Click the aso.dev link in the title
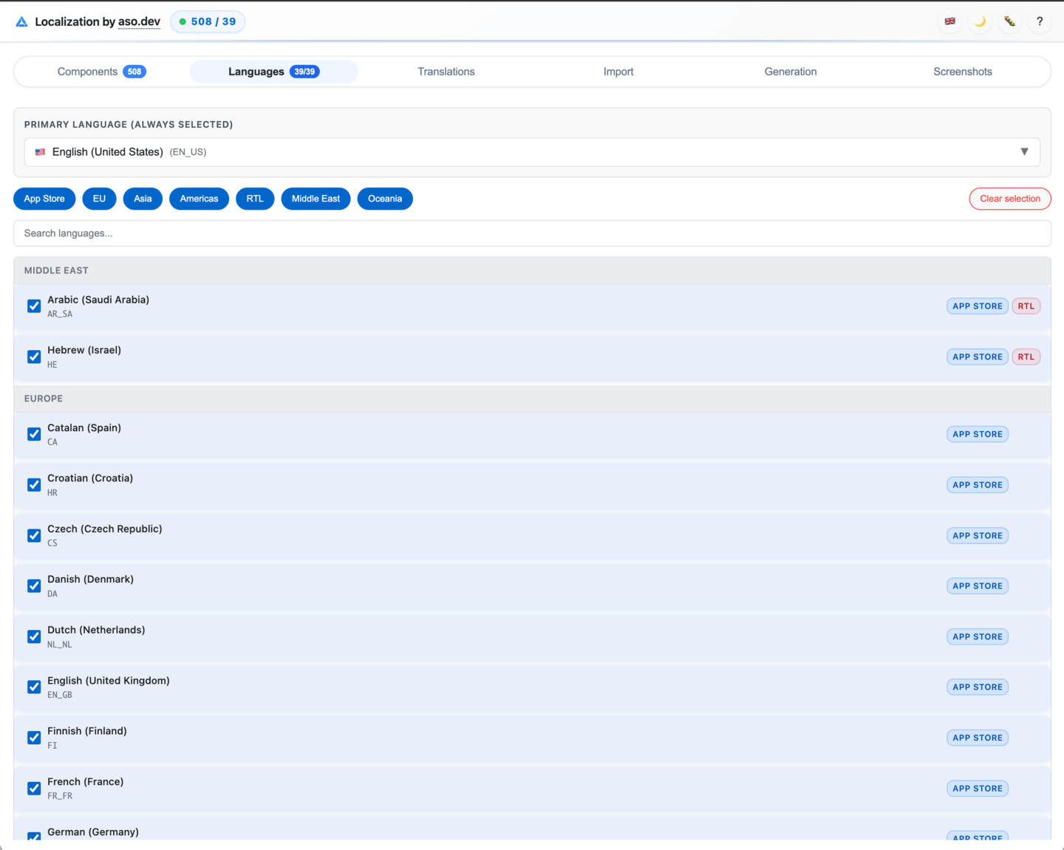The height and width of the screenshot is (850, 1064). 139,21
